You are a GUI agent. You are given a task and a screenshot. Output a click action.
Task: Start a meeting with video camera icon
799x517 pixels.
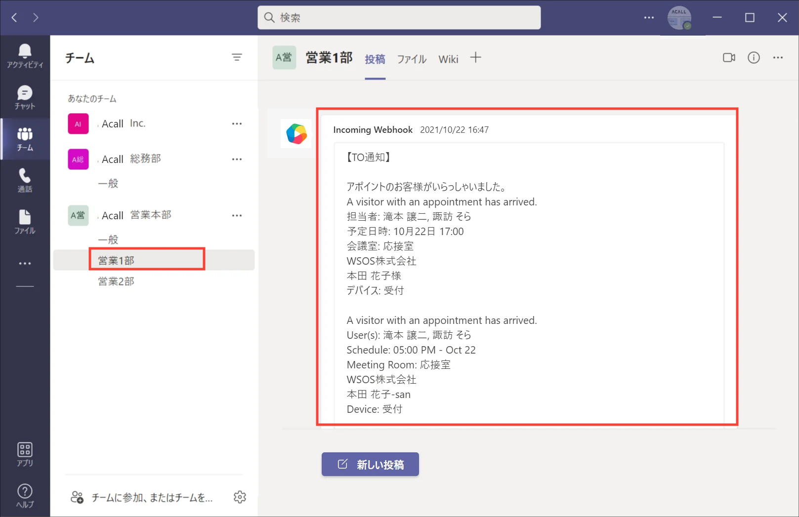[x=729, y=58]
